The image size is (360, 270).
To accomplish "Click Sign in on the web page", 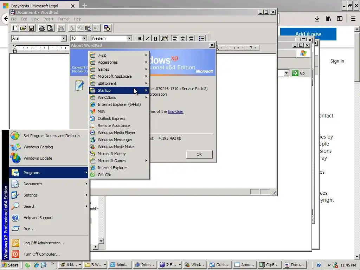I will [337, 61].
